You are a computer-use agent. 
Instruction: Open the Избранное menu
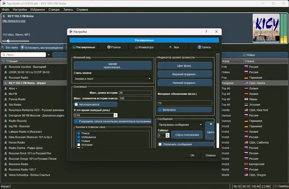38,10
